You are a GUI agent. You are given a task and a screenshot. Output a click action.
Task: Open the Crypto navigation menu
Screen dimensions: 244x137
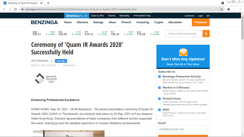coord(159,22)
